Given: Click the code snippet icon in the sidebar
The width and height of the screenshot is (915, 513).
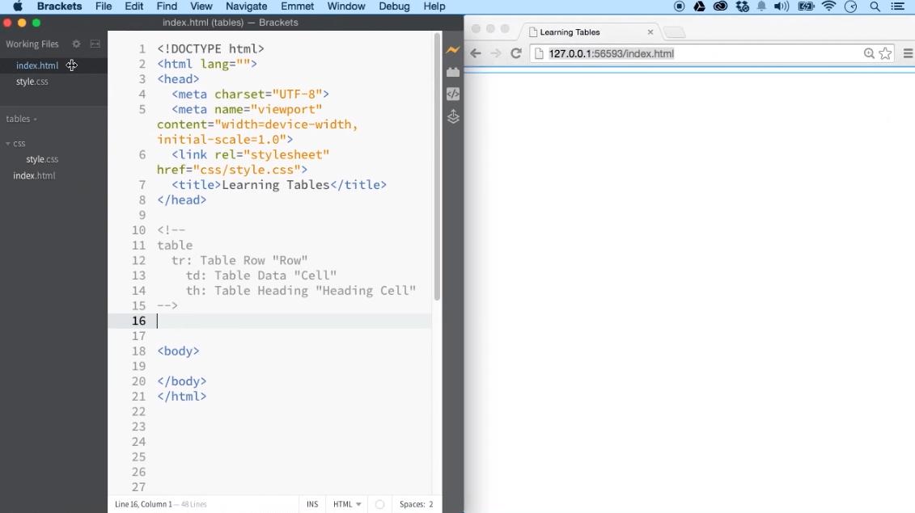Looking at the screenshot, I should click(452, 94).
